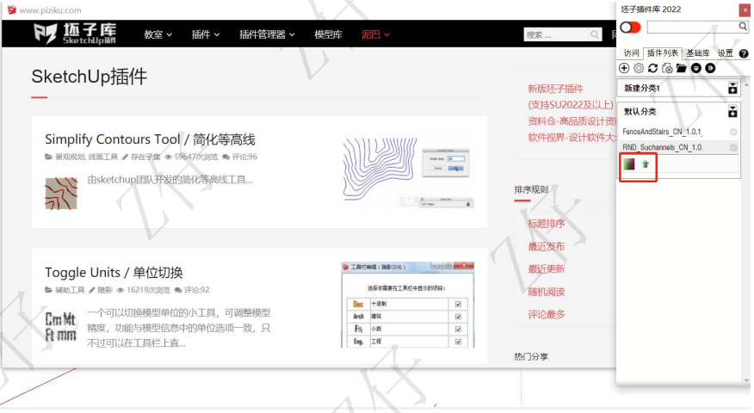Click the Simplify Contours plugin icon
This screenshot has height=413, width=754.
(61, 194)
